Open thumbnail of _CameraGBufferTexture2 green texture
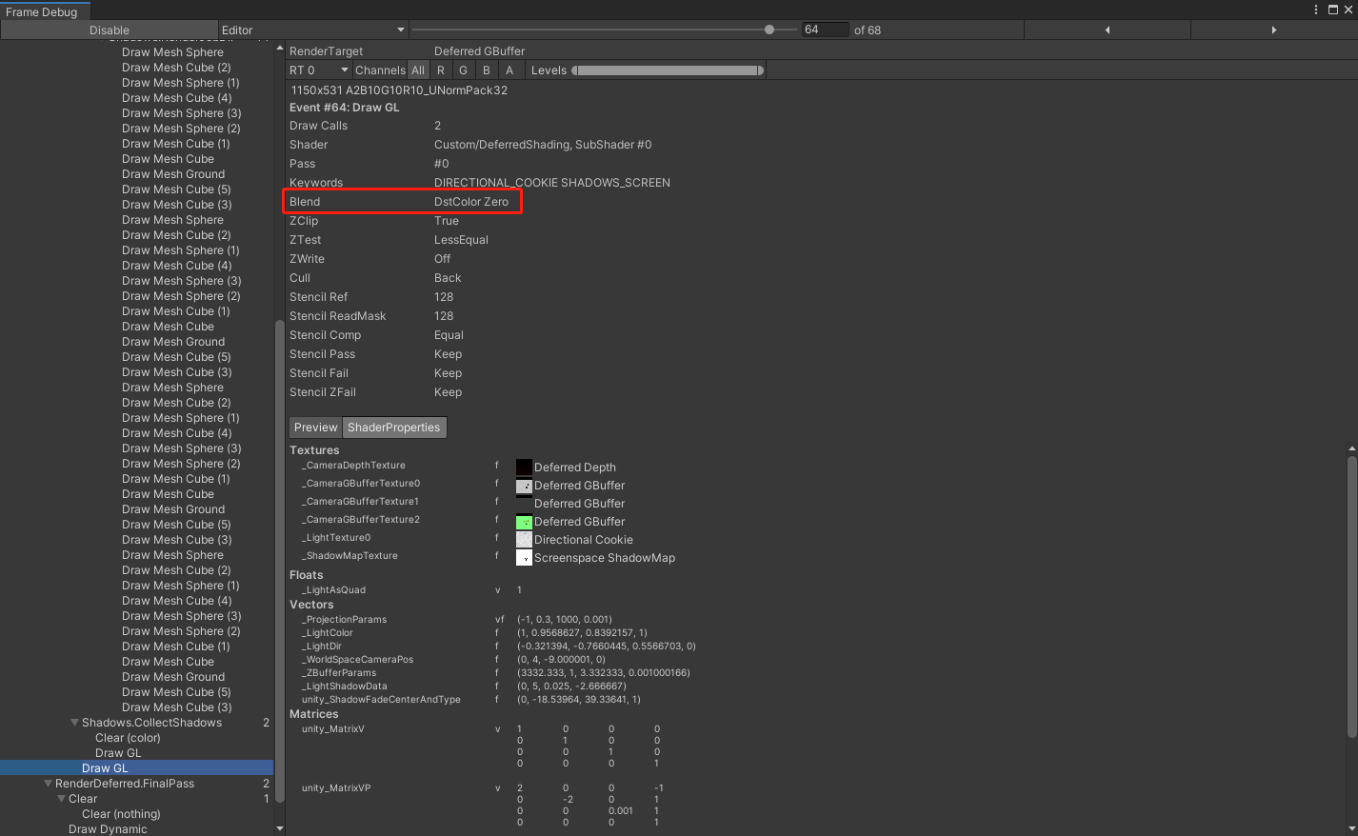Screen dimensions: 1358x836 click(524, 522)
